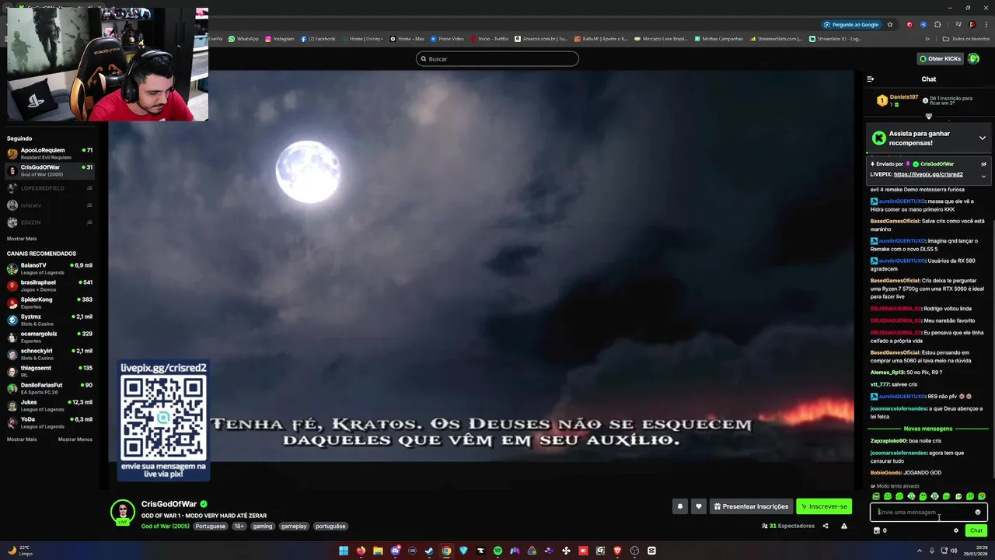995x560 pixels.
Task: Open the emoji picker in message box
Action: (x=978, y=512)
